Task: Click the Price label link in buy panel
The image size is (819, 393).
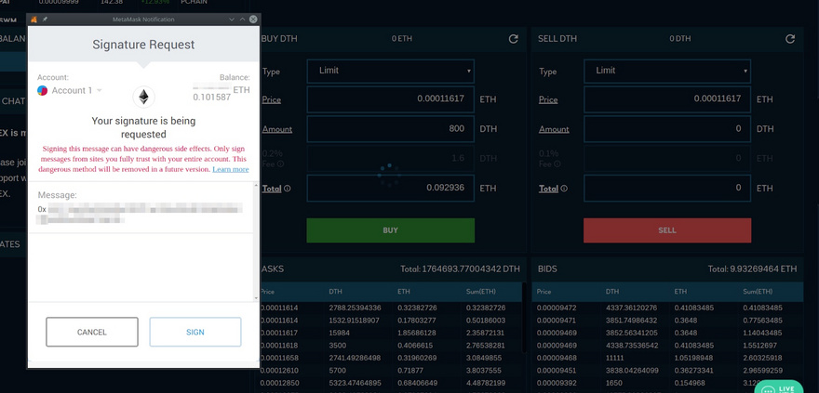Action: point(272,99)
